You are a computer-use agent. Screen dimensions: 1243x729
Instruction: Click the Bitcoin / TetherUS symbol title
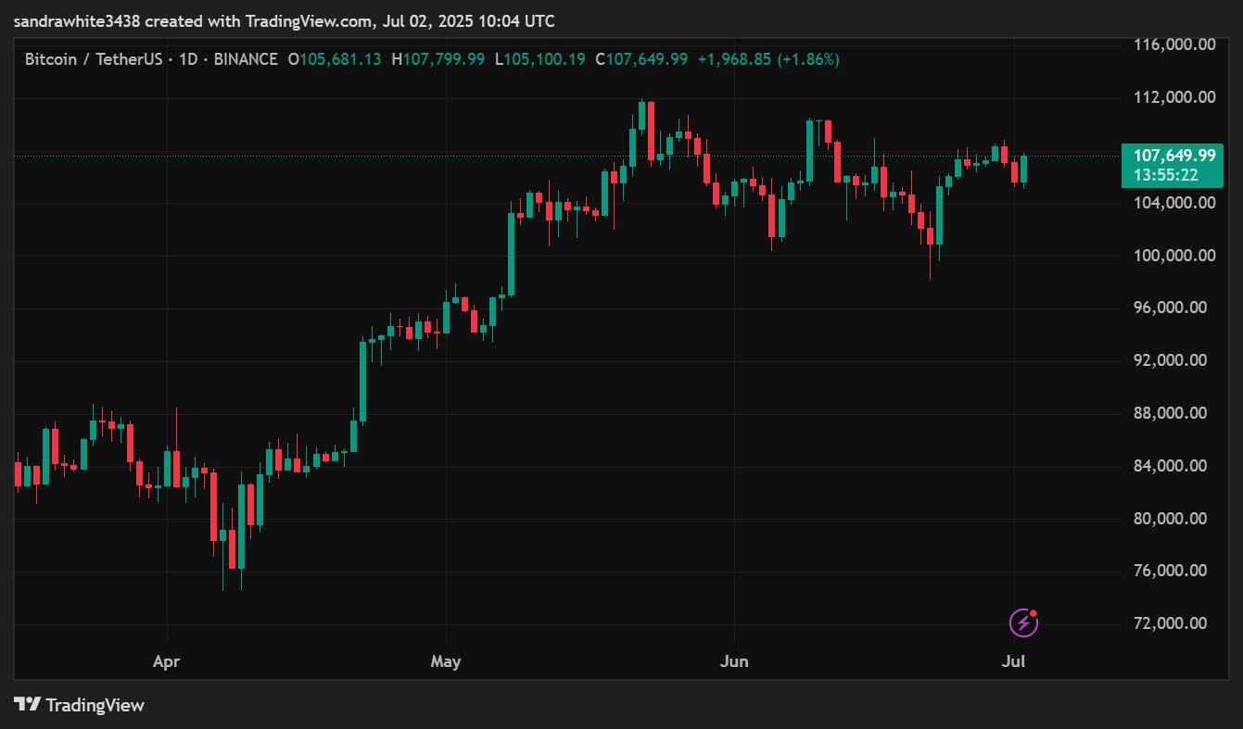tap(93, 59)
